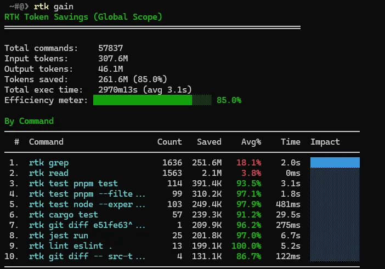Click the 'Time' column header
This screenshot has width=385, height=269.
(291, 142)
